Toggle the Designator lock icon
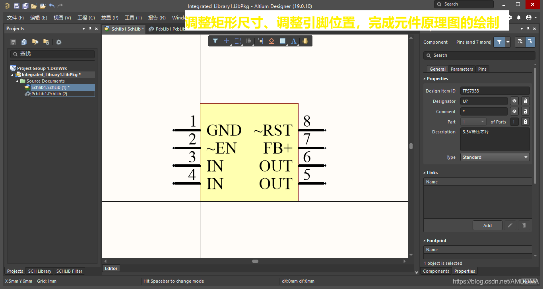The height and width of the screenshot is (289, 543). [525, 101]
